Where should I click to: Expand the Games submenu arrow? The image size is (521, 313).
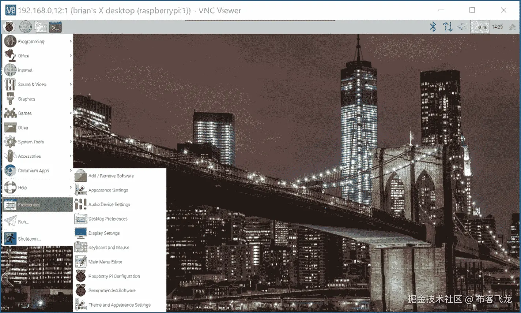coord(71,113)
